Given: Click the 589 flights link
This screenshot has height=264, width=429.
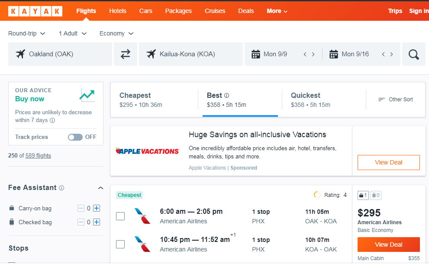Looking at the screenshot, I should [x=38, y=156].
